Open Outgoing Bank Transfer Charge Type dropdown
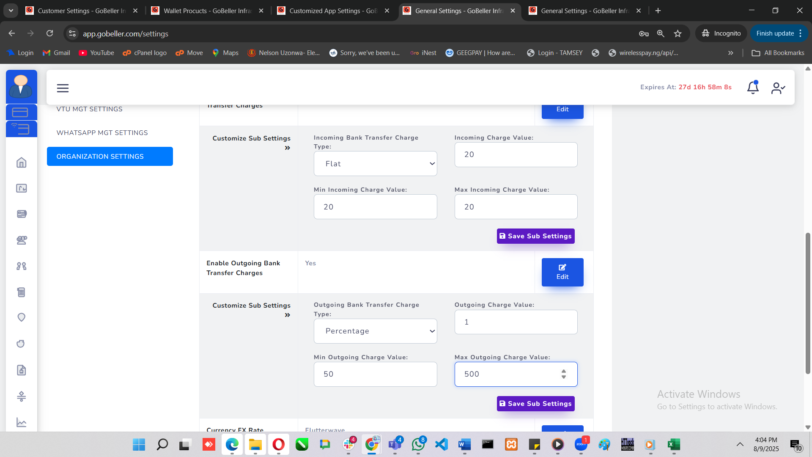 [x=375, y=331]
